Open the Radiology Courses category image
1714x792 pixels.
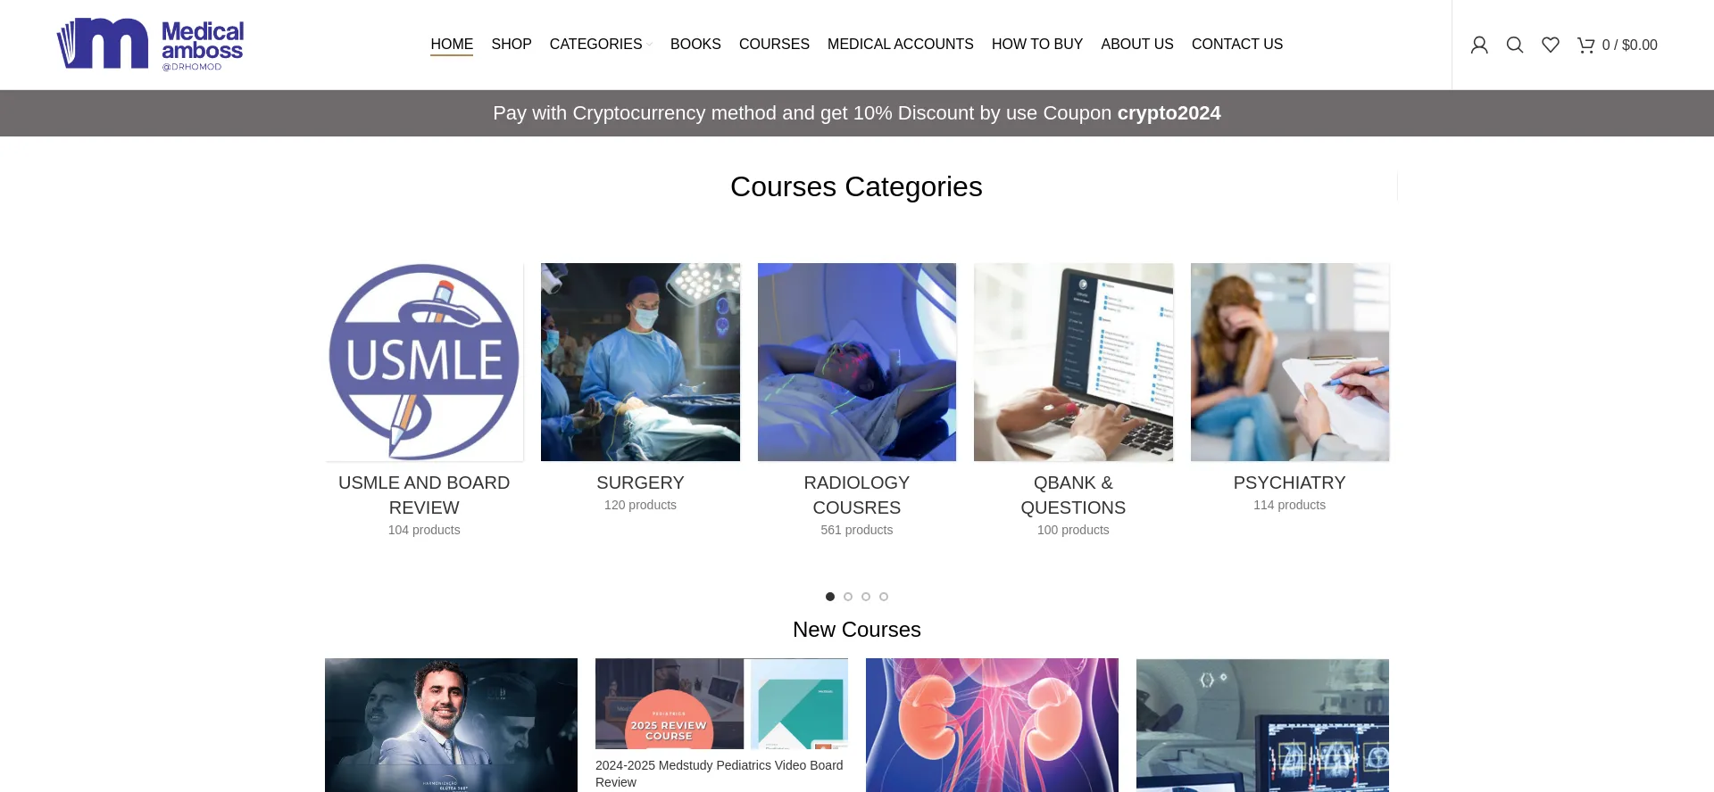point(857,362)
